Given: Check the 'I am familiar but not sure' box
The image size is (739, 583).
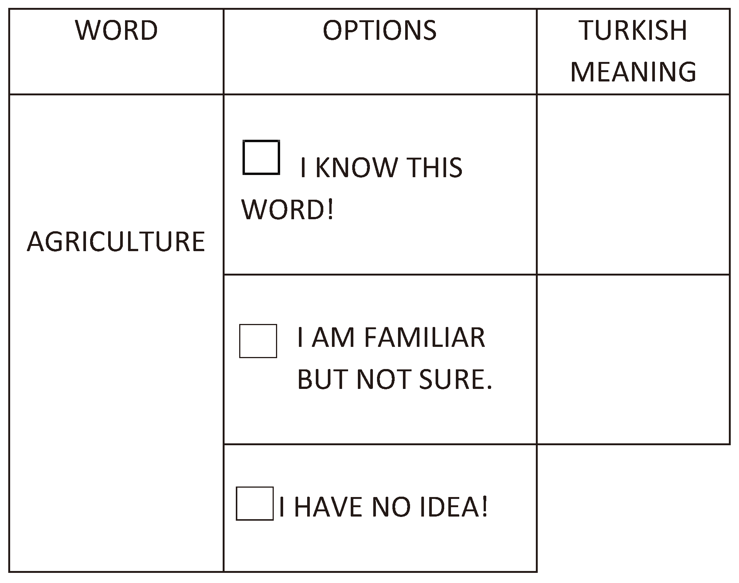Looking at the screenshot, I should coord(258,341).
